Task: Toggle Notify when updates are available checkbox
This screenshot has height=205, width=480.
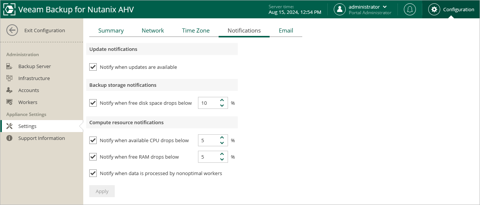Action: point(93,67)
